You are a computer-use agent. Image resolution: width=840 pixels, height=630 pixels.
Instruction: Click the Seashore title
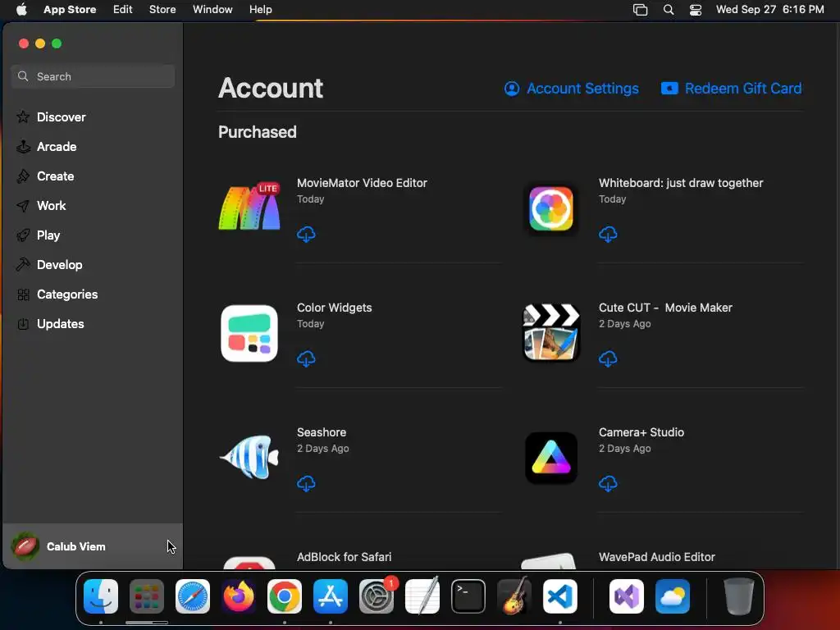point(322,432)
